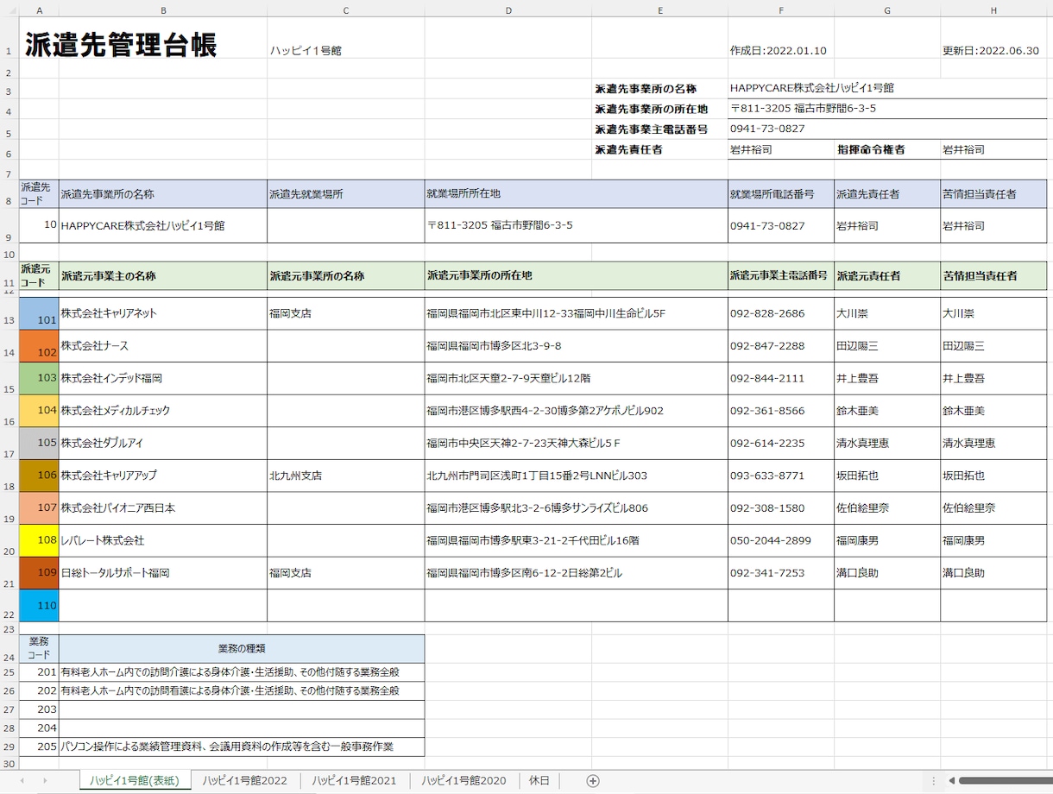The image size is (1053, 794).
Task: Select column D header
Action: [508, 10]
